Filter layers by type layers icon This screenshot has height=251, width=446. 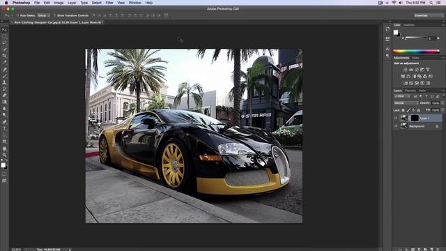point(426,96)
